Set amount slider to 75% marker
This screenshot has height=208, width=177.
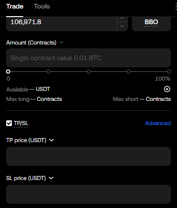point(129,72)
